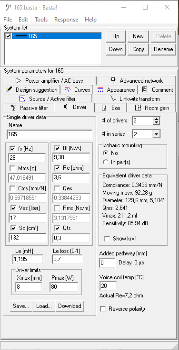This screenshot has height=350, width=179.
Task: Click the Voice coil temp field
Action: (x=108, y=286)
